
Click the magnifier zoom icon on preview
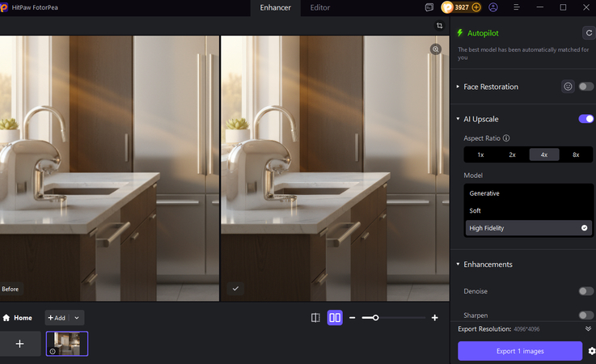tap(436, 49)
